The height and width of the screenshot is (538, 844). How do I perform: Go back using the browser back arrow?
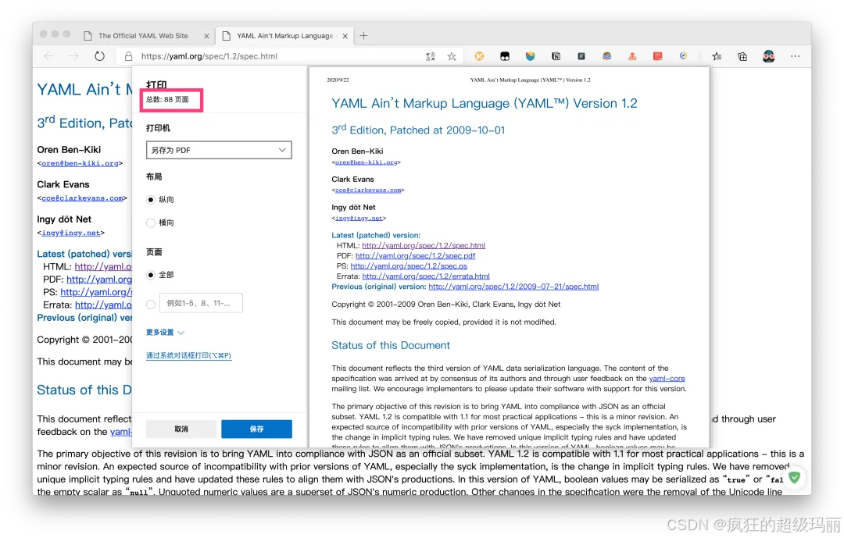pyautogui.click(x=48, y=56)
